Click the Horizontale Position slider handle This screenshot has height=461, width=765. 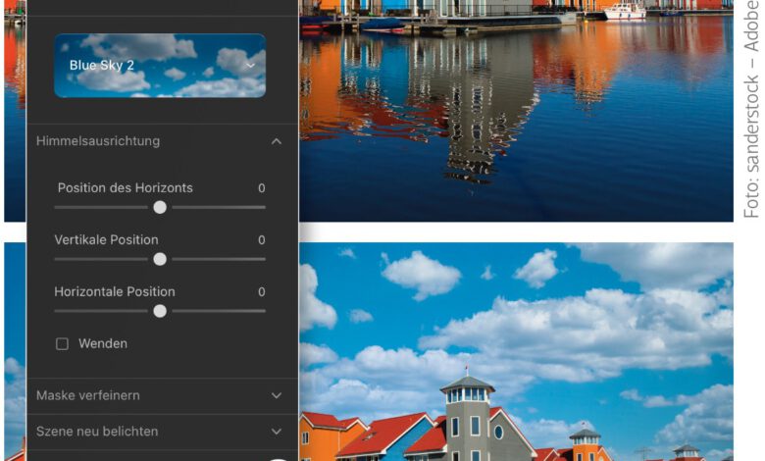coord(160,311)
